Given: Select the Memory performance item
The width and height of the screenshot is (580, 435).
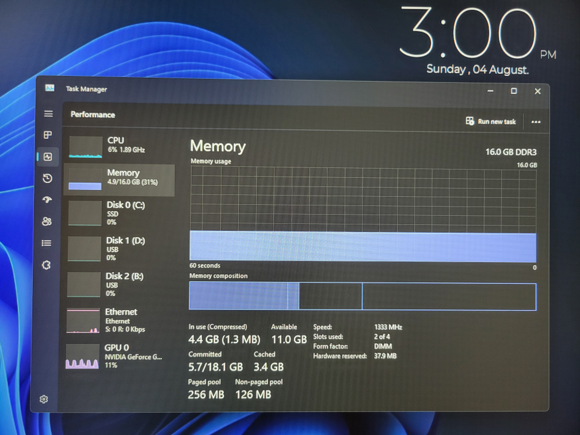Looking at the screenshot, I should tap(119, 180).
